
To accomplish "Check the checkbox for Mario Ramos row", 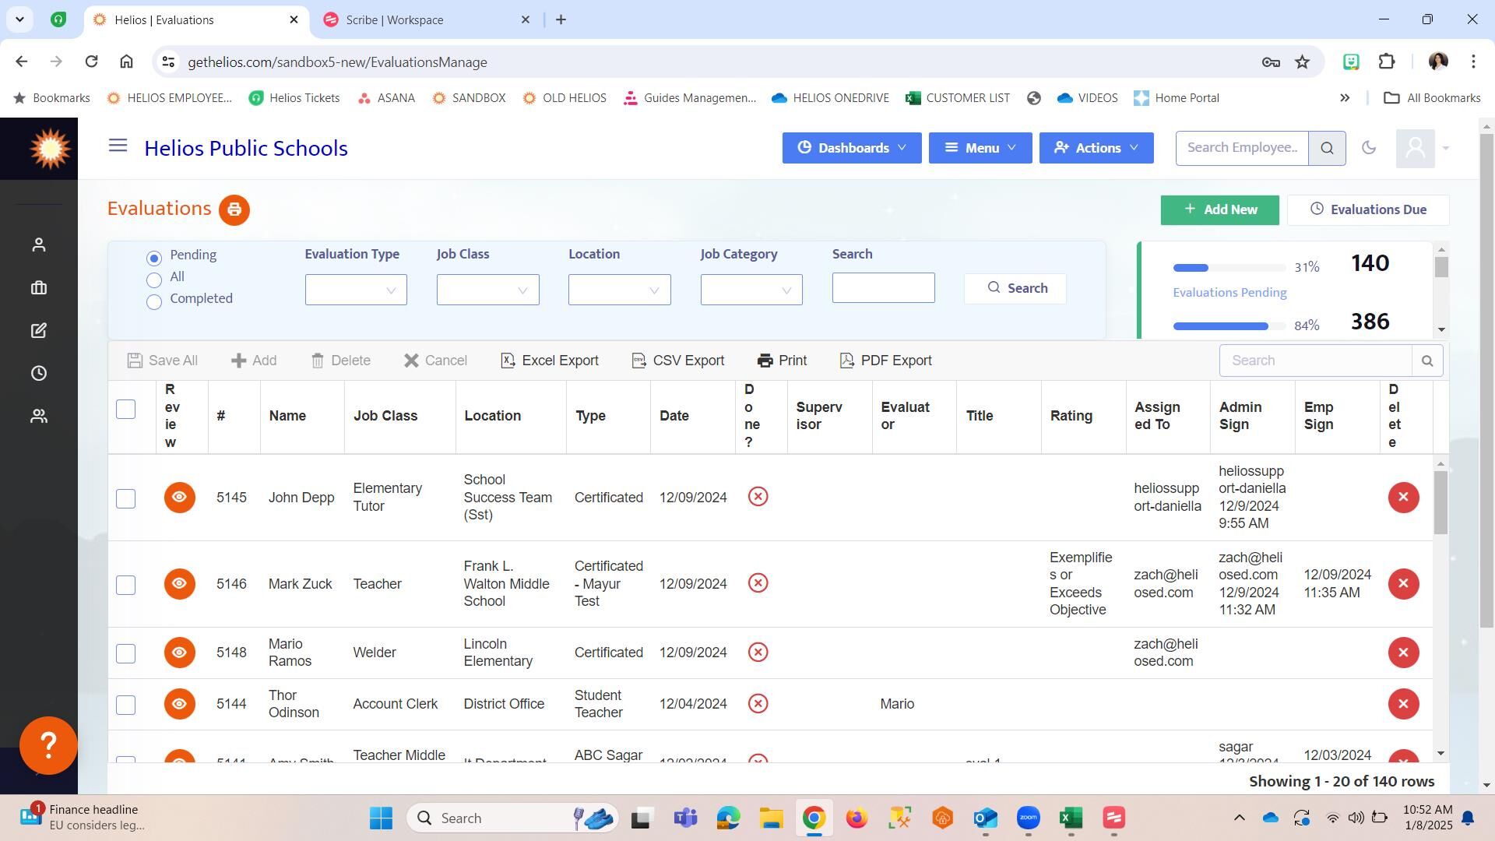I will coord(125,653).
